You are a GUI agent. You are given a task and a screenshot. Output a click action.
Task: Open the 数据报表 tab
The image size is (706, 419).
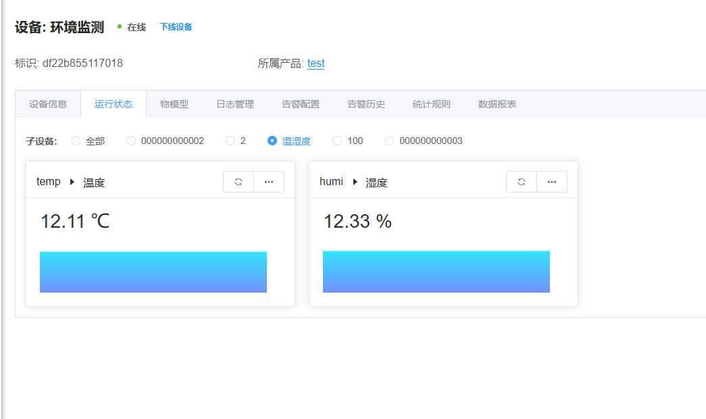point(497,104)
